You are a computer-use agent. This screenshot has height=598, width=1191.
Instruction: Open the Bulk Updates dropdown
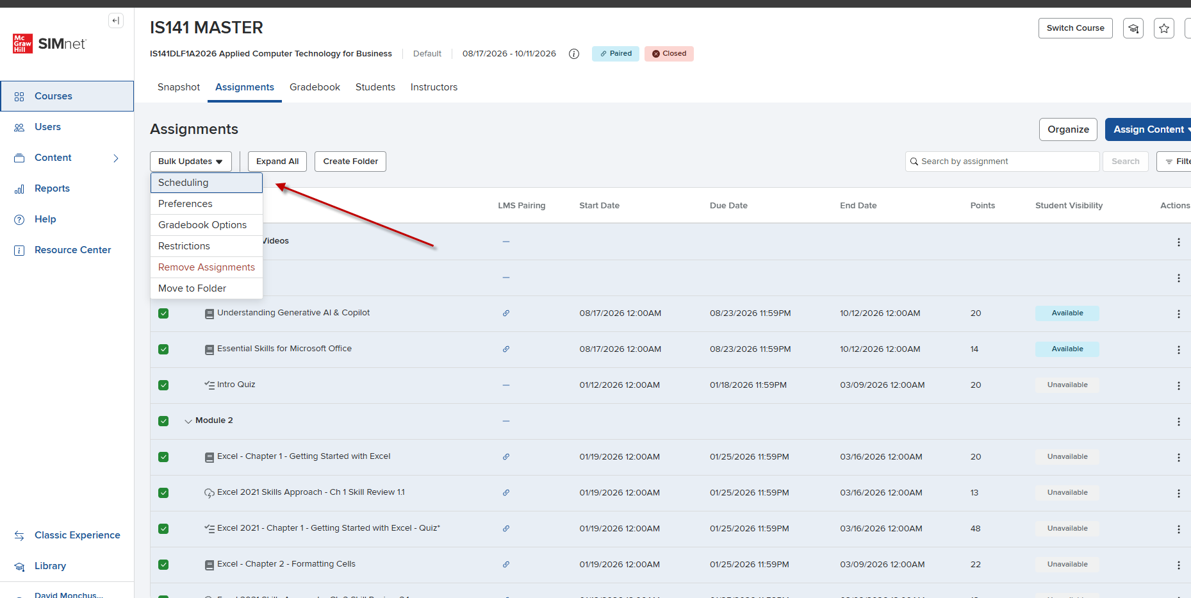[x=191, y=162]
